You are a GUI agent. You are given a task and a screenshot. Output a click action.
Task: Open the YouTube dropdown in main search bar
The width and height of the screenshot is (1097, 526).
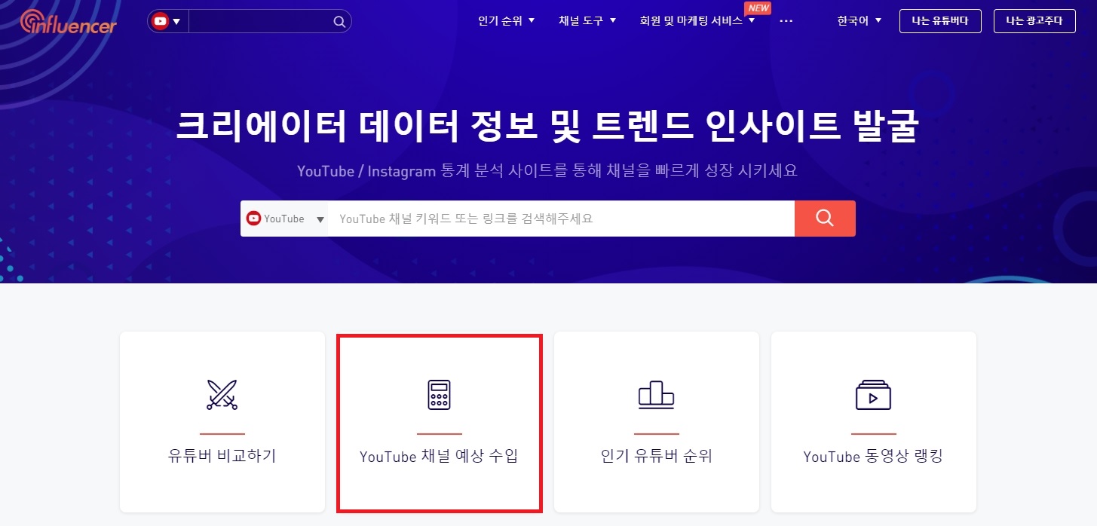point(285,219)
